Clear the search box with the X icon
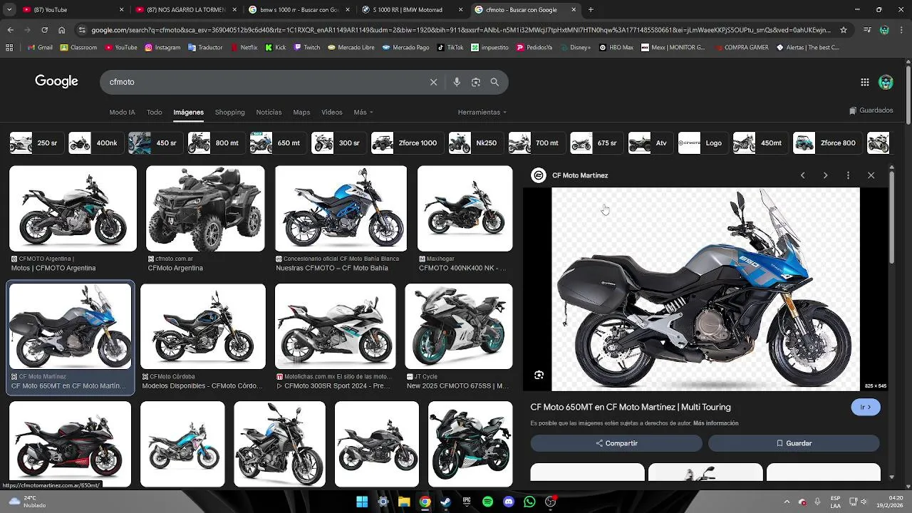 point(433,82)
